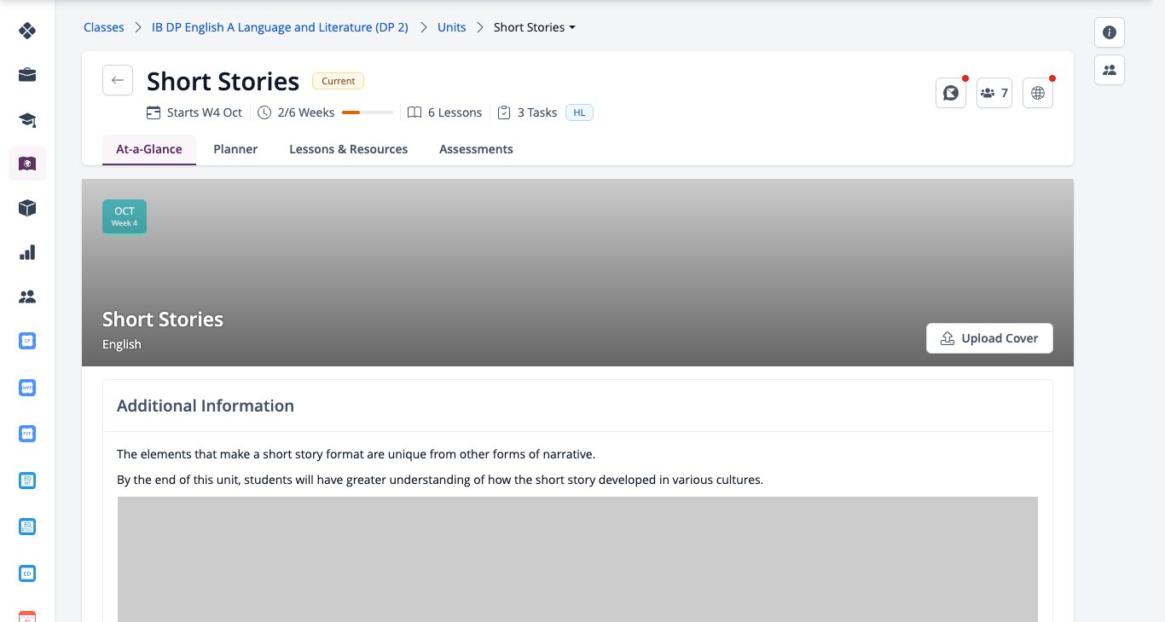Expand the Short Stories breadcrumb dropdown
This screenshot has height=622, width=1165.
535,27
